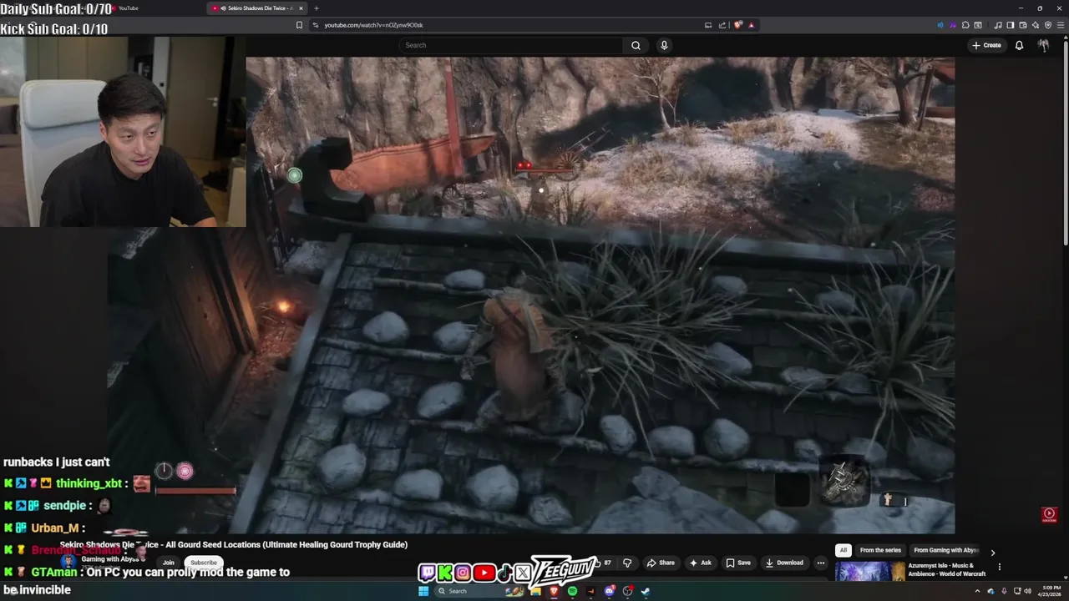Open a new browser tab with plus
This screenshot has height=601, width=1069.
pyautogui.click(x=316, y=8)
